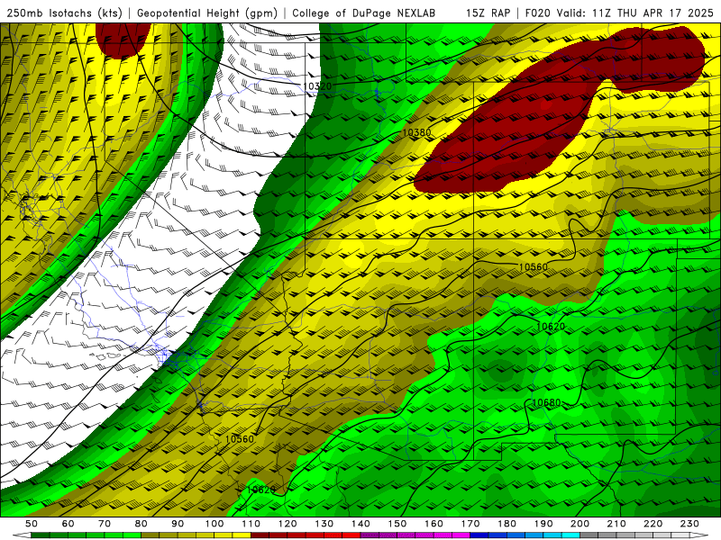
Task: Click the '250mb Isotachs (kts)' title text
Action: (x=64, y=13)
